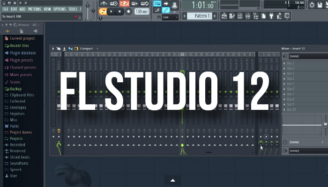Screen dimensions: 328x187
Task: Click browser's curved back arrow icon
Action: pyautogui.click(x=10, y=25)
